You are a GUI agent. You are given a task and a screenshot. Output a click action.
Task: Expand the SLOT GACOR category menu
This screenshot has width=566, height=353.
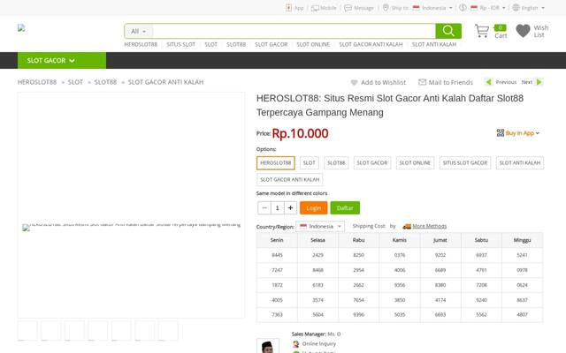62,61
